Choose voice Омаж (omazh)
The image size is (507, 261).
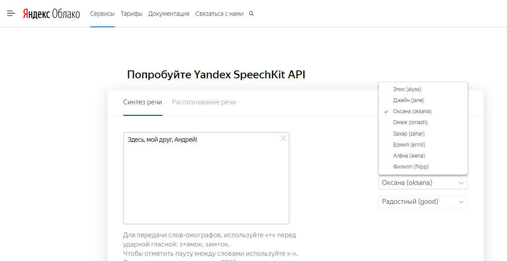click(423, 122)
